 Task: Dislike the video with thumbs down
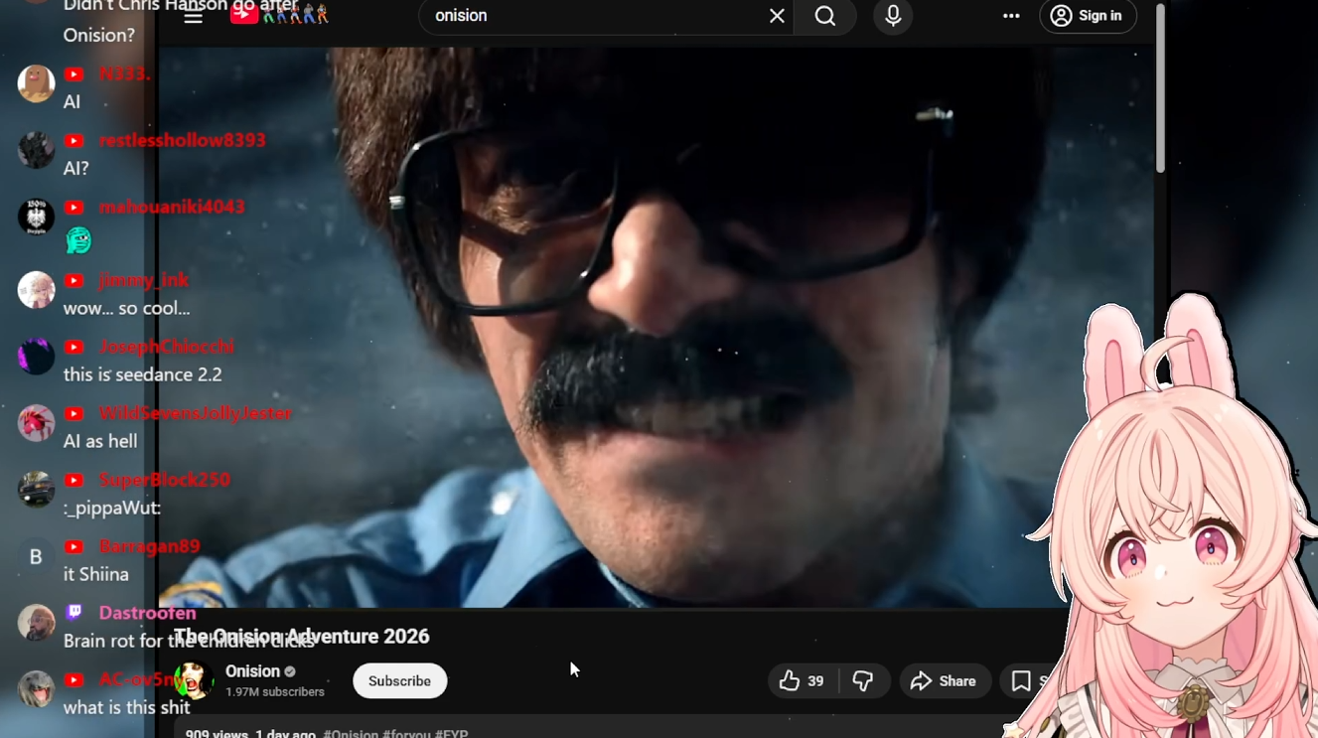point(863,681)
